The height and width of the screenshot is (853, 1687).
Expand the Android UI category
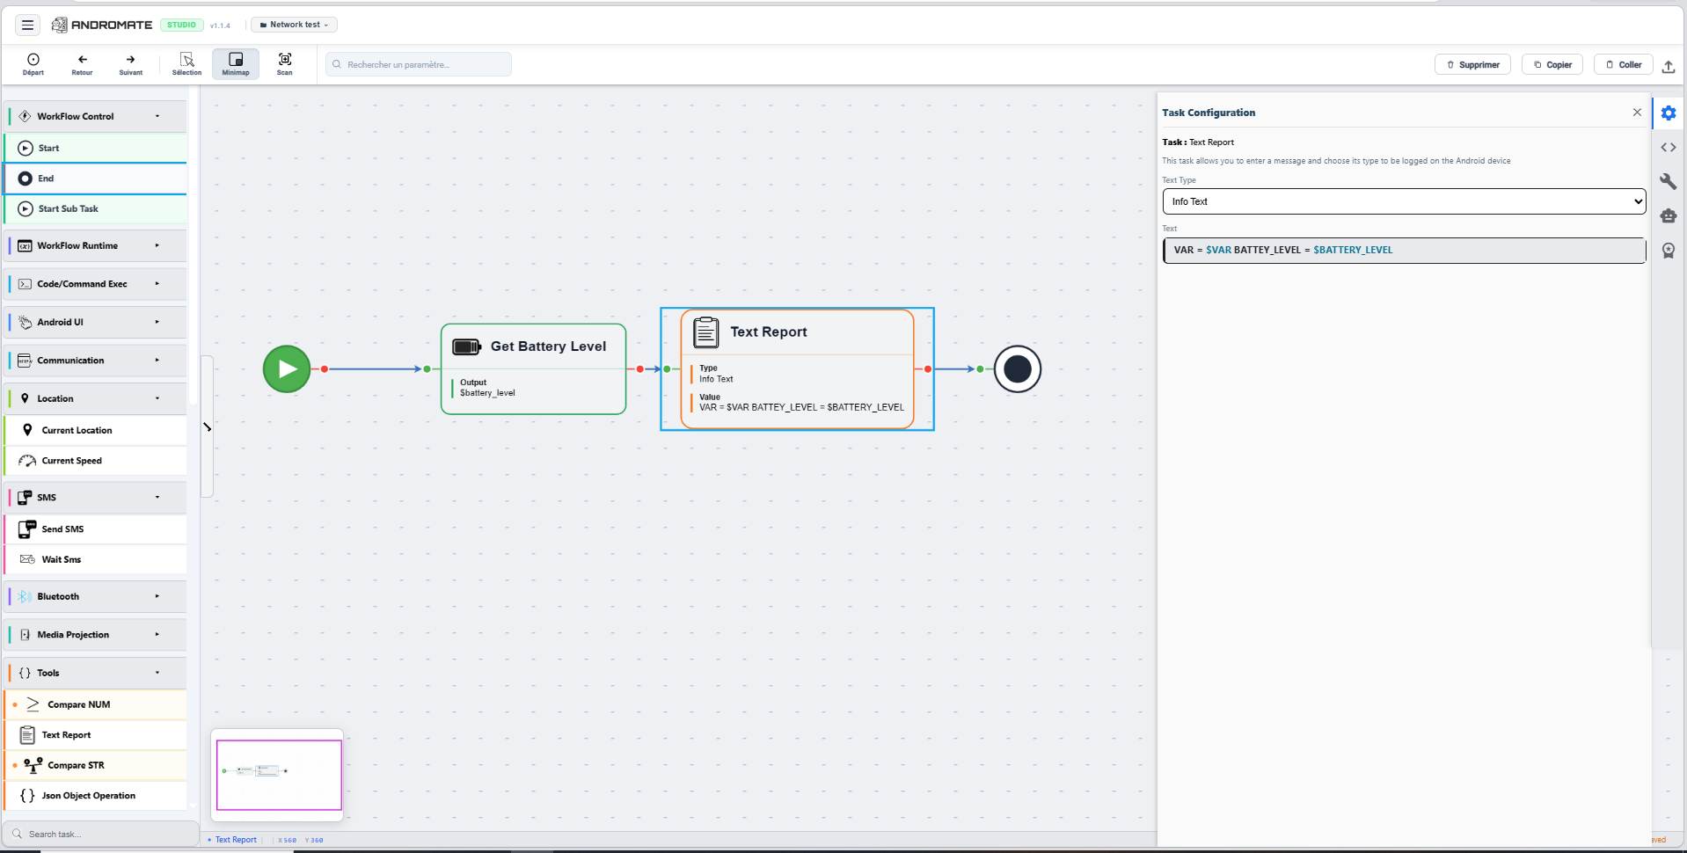click(x=97, y=322)
